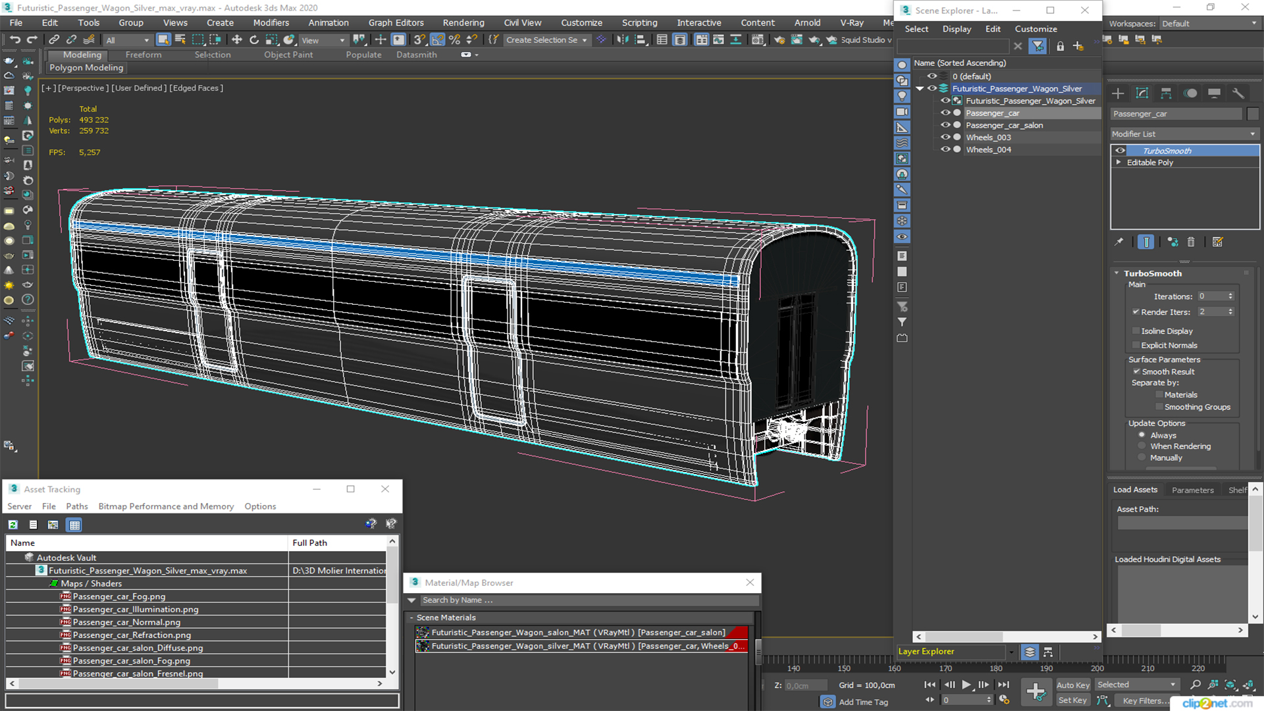Screen dimensions: 1264x711
Task: Toggle Angle Snap in the toolbar
Action: tap(437, 39)
